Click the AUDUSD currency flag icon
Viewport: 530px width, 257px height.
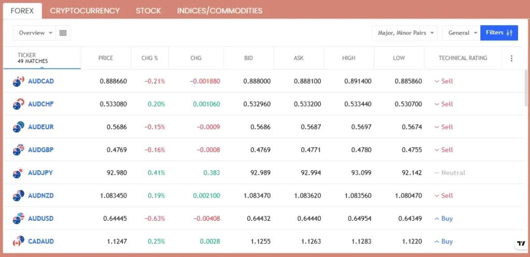pyautogui.click(x=19, y=218)
